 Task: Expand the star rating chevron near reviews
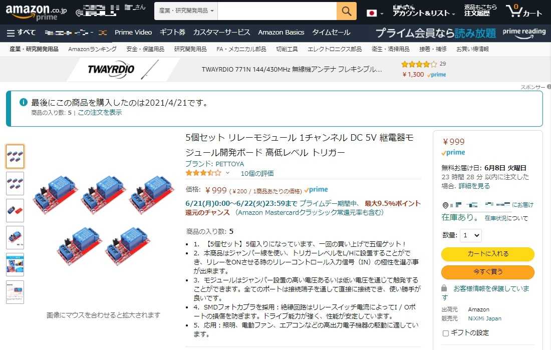click(227, 173)
